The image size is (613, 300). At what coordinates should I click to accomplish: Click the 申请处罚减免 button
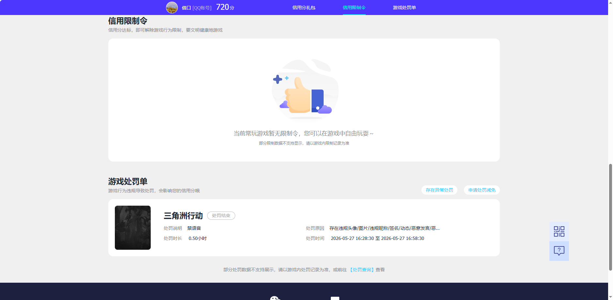point(482,190)
